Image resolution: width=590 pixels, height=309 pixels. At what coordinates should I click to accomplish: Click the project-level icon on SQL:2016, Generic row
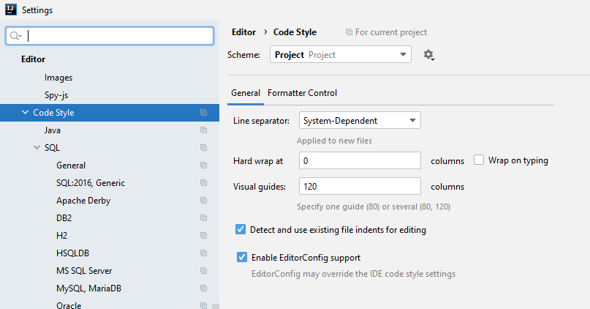click(203, 183)
